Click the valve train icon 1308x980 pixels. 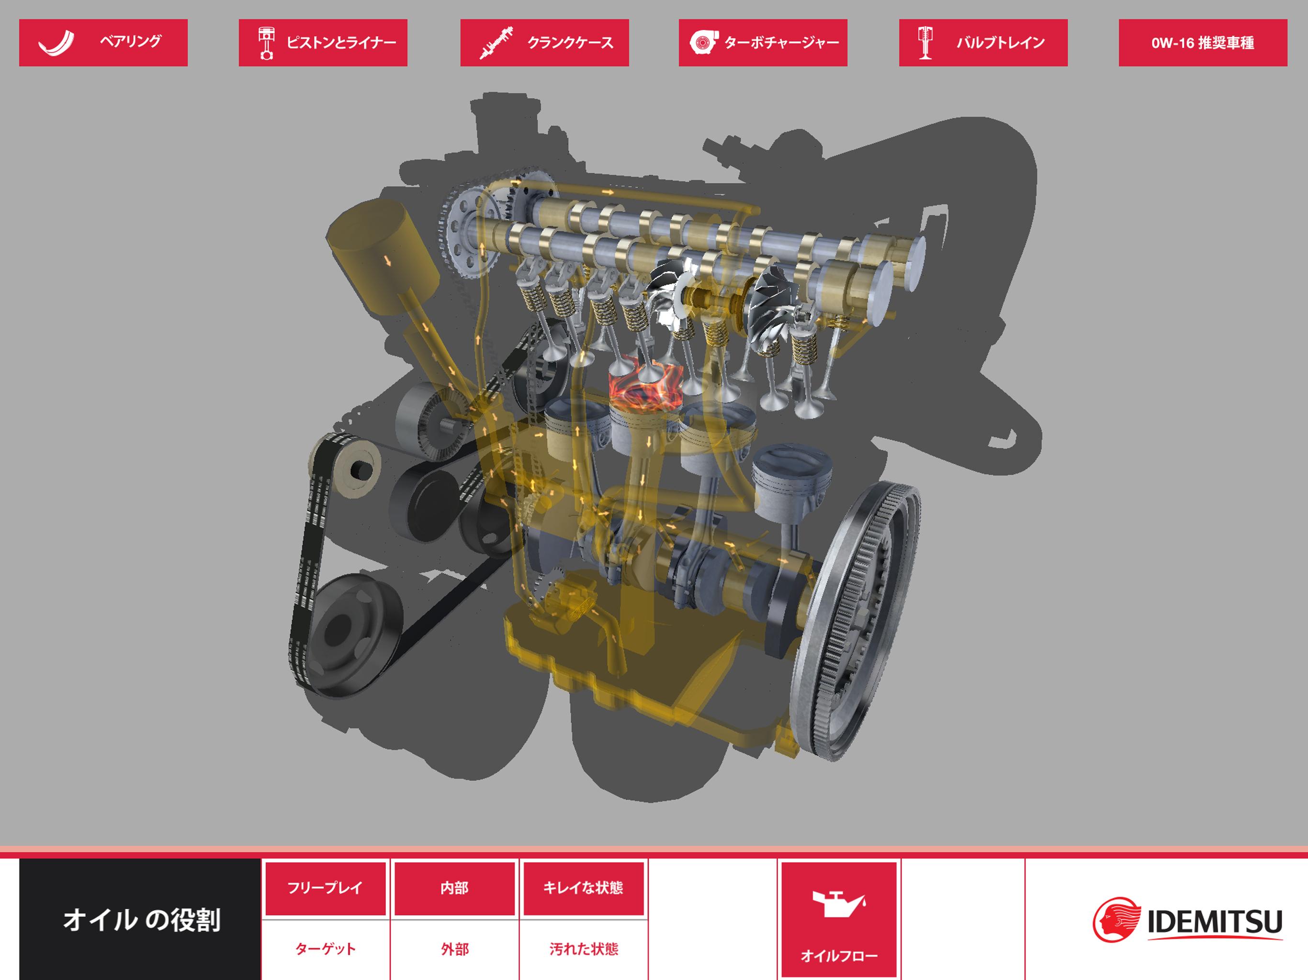pyautogui.click(x=925, y=43)
